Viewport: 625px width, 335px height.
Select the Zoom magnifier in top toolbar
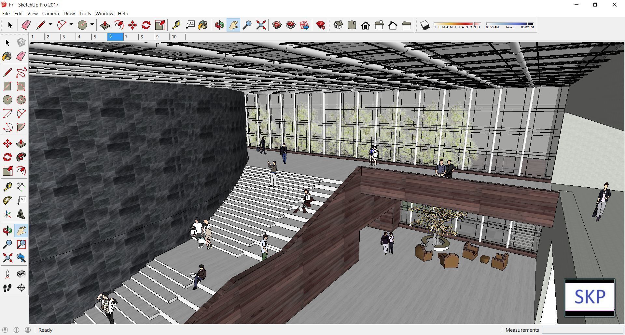pos(247,25)
